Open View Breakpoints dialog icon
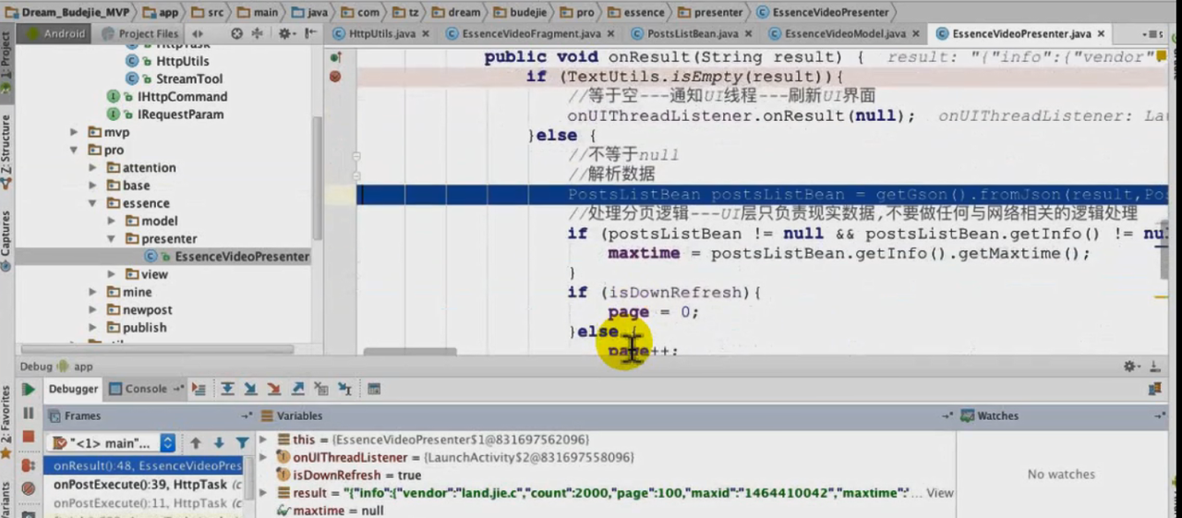1182x518 pixels. pos(29,465)
